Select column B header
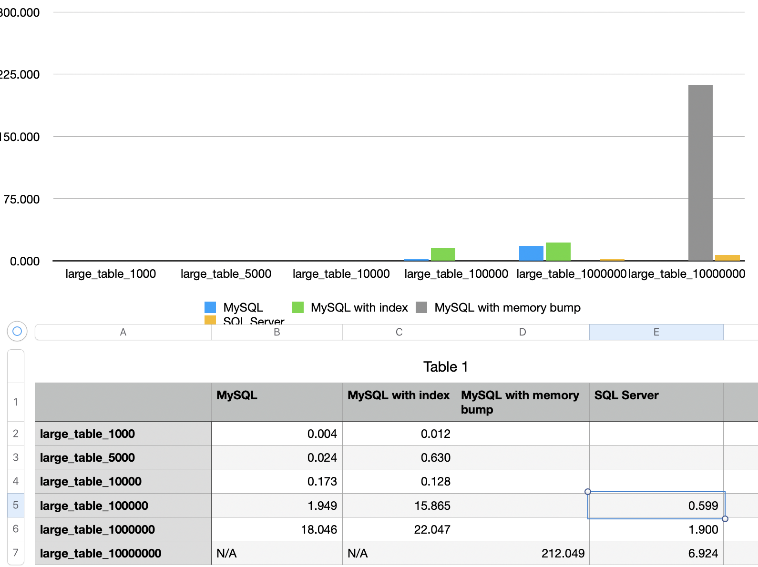Screen dimensions: 758x567 (x=277, y=332)
